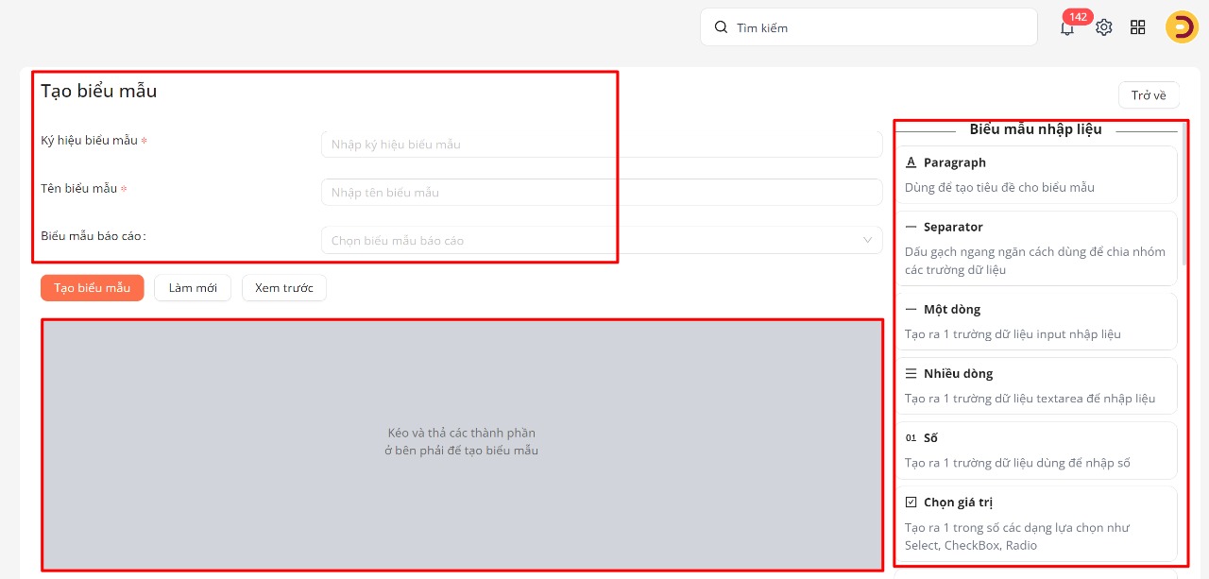Viewport: 1209px width, 579px height.
Task: Click the Tìm kiếm search box
Action: (869, 27)
